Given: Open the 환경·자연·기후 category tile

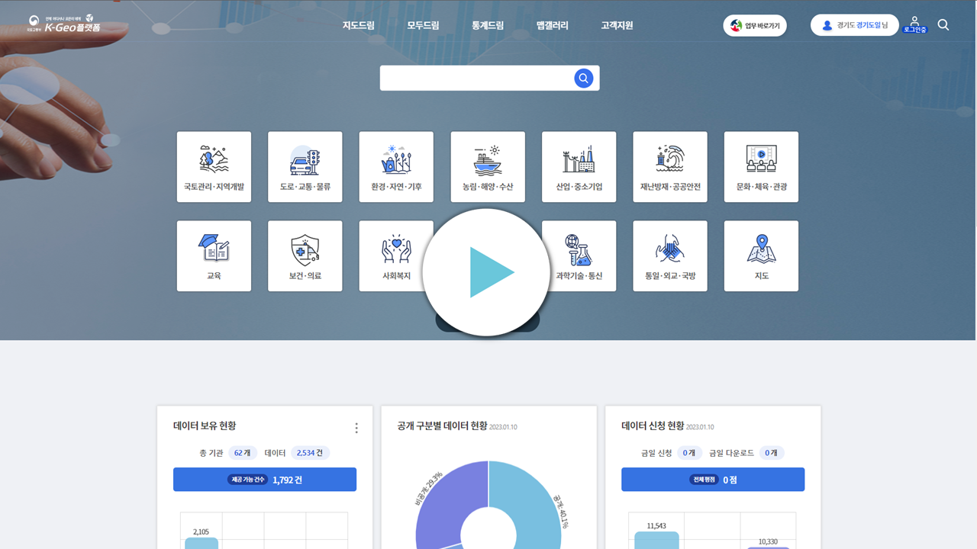Looking at the screenshot, I should [396, 167].
